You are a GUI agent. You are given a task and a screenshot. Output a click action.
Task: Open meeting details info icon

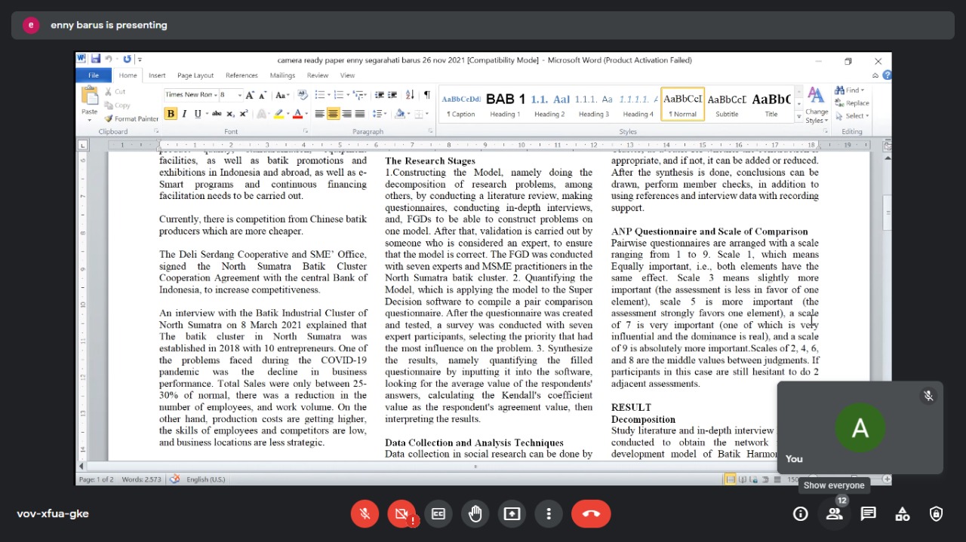[x=800, y=514]
